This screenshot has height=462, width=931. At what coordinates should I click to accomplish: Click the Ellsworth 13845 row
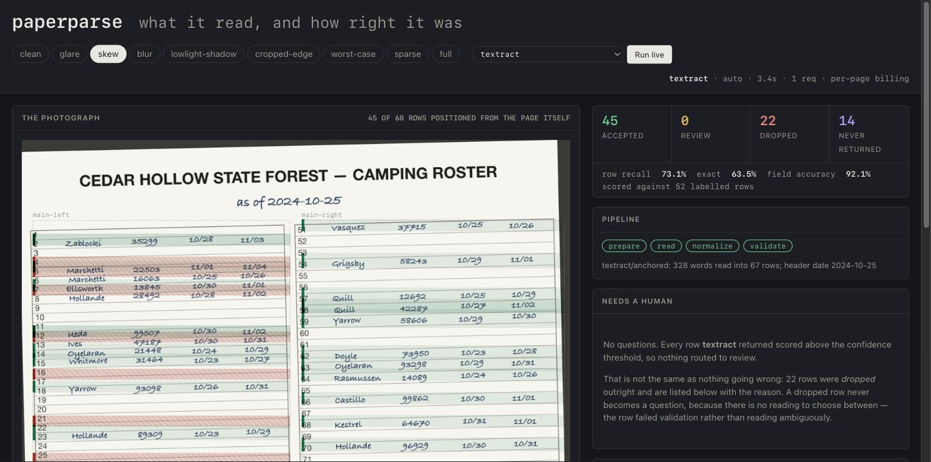(x=161, y=288)
